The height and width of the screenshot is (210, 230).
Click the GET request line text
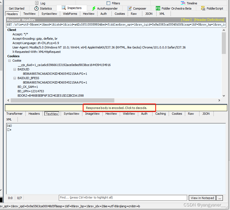[116, 25]
